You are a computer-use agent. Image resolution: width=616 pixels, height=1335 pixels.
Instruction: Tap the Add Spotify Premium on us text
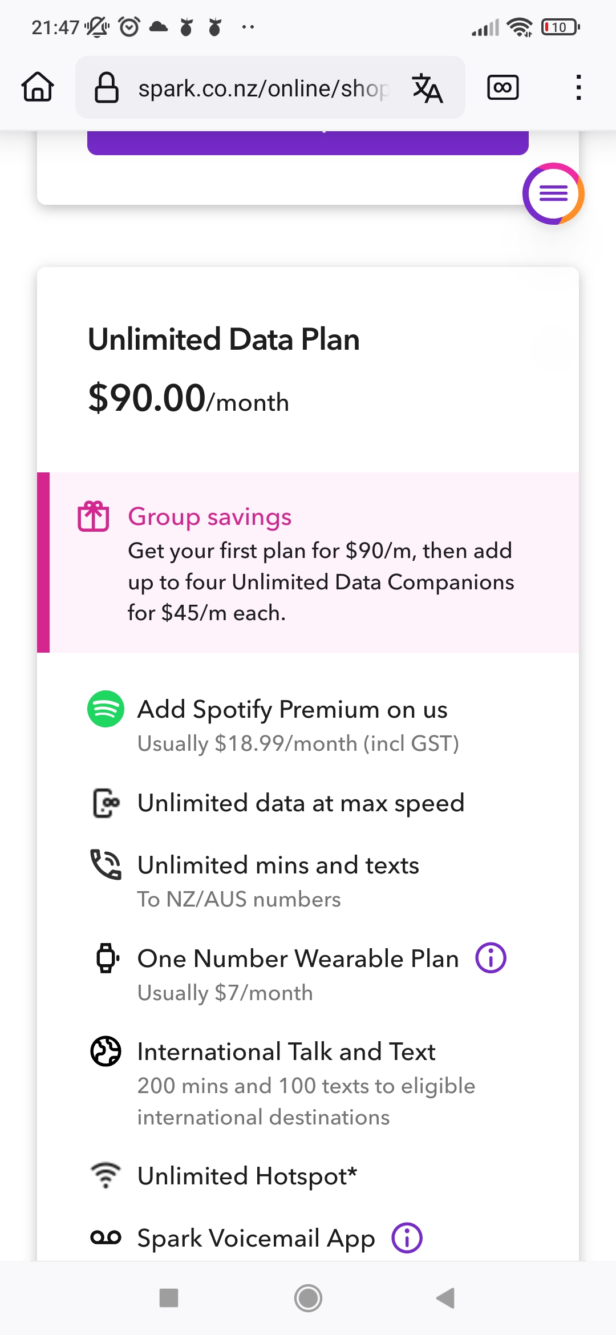[x=293, y=709]
